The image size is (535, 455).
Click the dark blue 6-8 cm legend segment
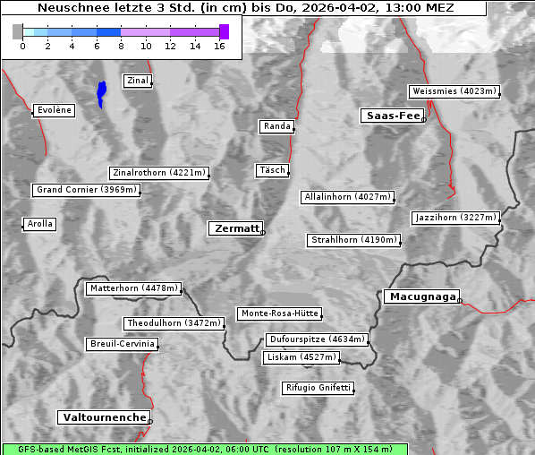click(x=109, y=32)
